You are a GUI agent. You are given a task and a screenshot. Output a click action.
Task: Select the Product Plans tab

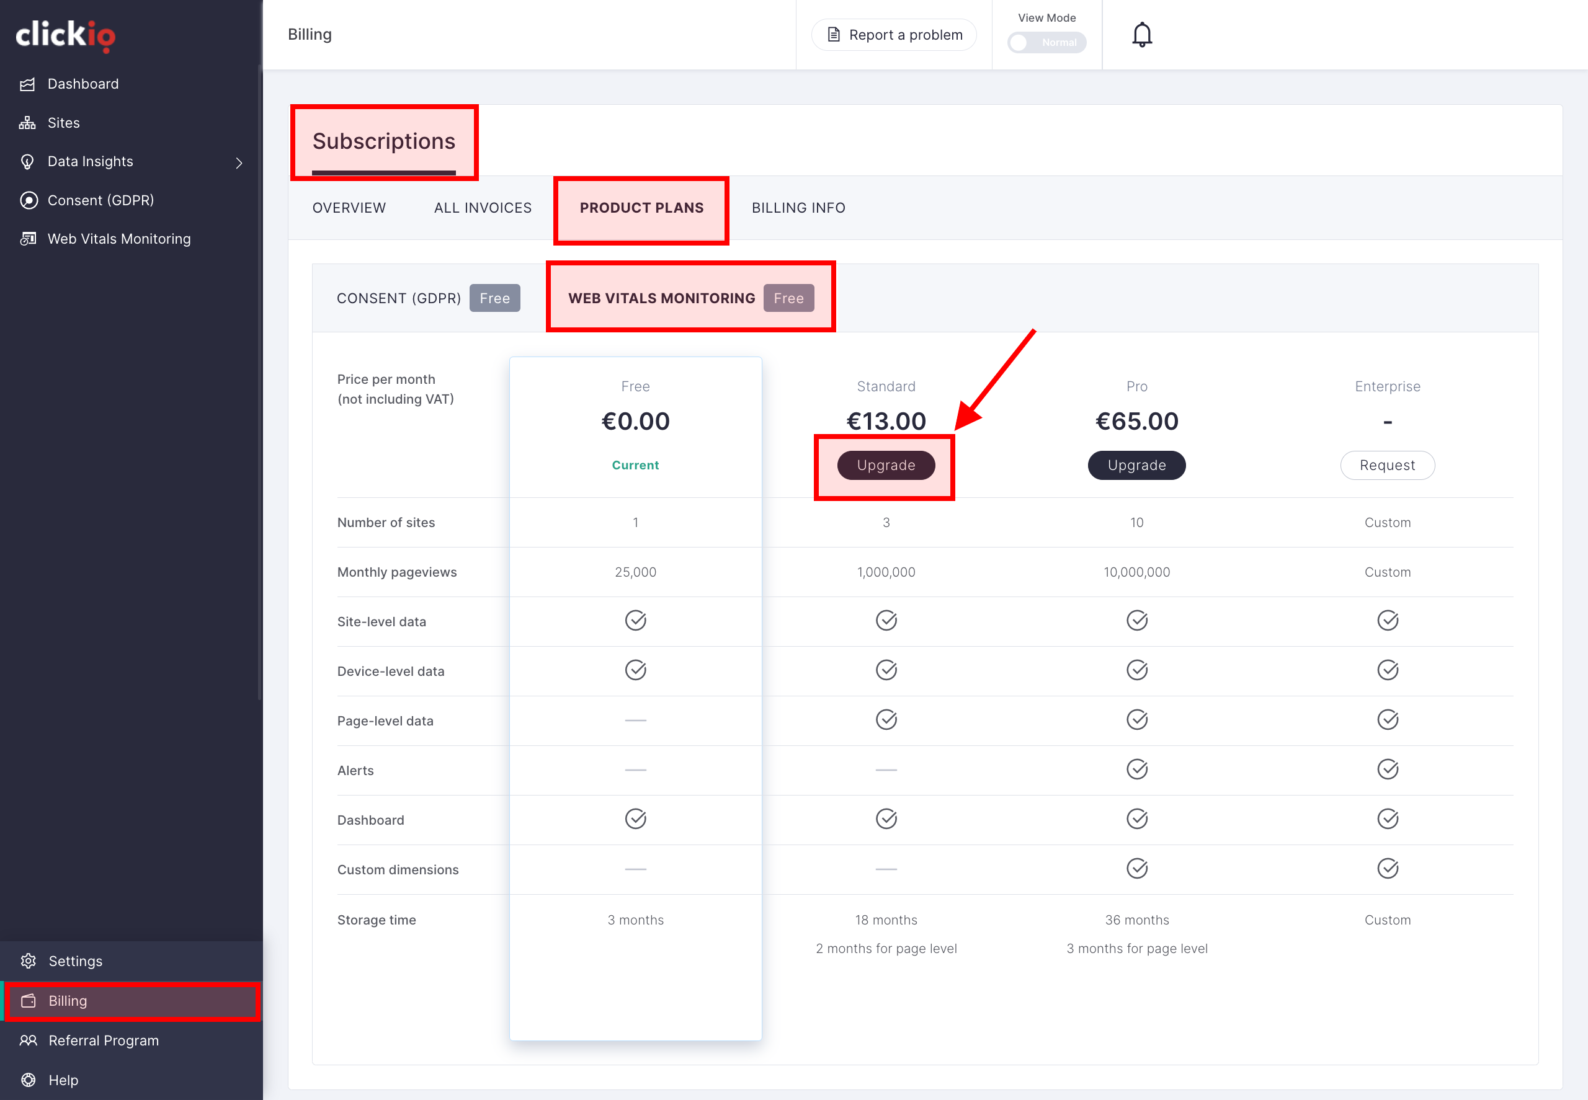pyautogui.click(x=641, y=208)
